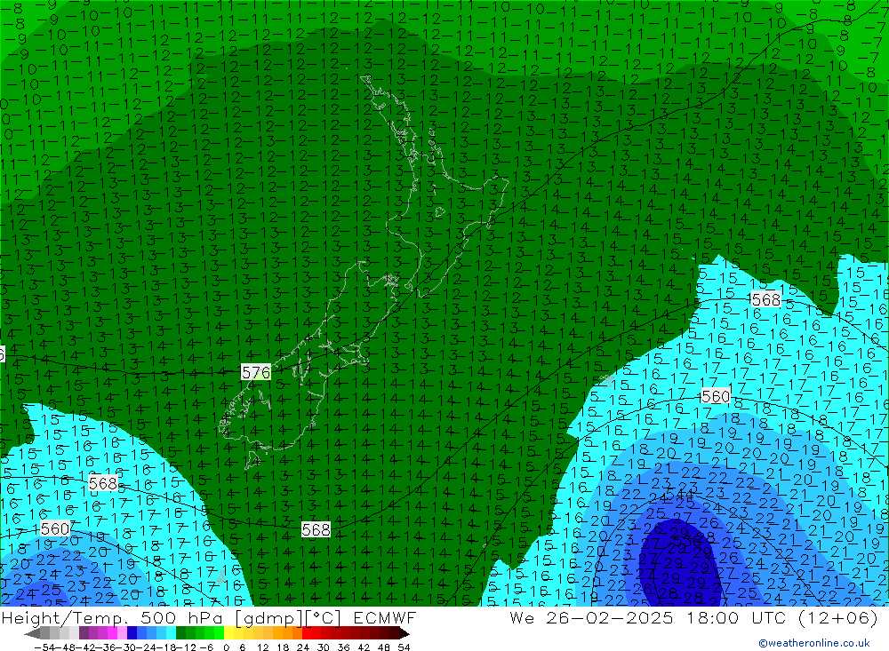This screenshot has height=651, width=889.
Task: Click the right dark arrow of the color scale
Action: [x=404, y=633]
